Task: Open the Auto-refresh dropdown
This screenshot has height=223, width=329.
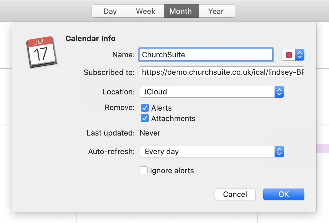Action: click(212, 151)
